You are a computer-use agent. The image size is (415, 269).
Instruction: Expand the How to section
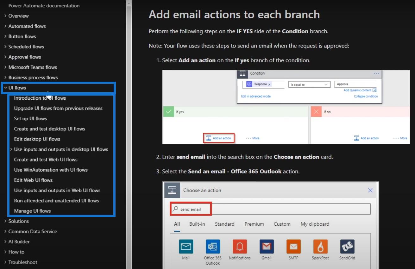click(x=5, y=252)
